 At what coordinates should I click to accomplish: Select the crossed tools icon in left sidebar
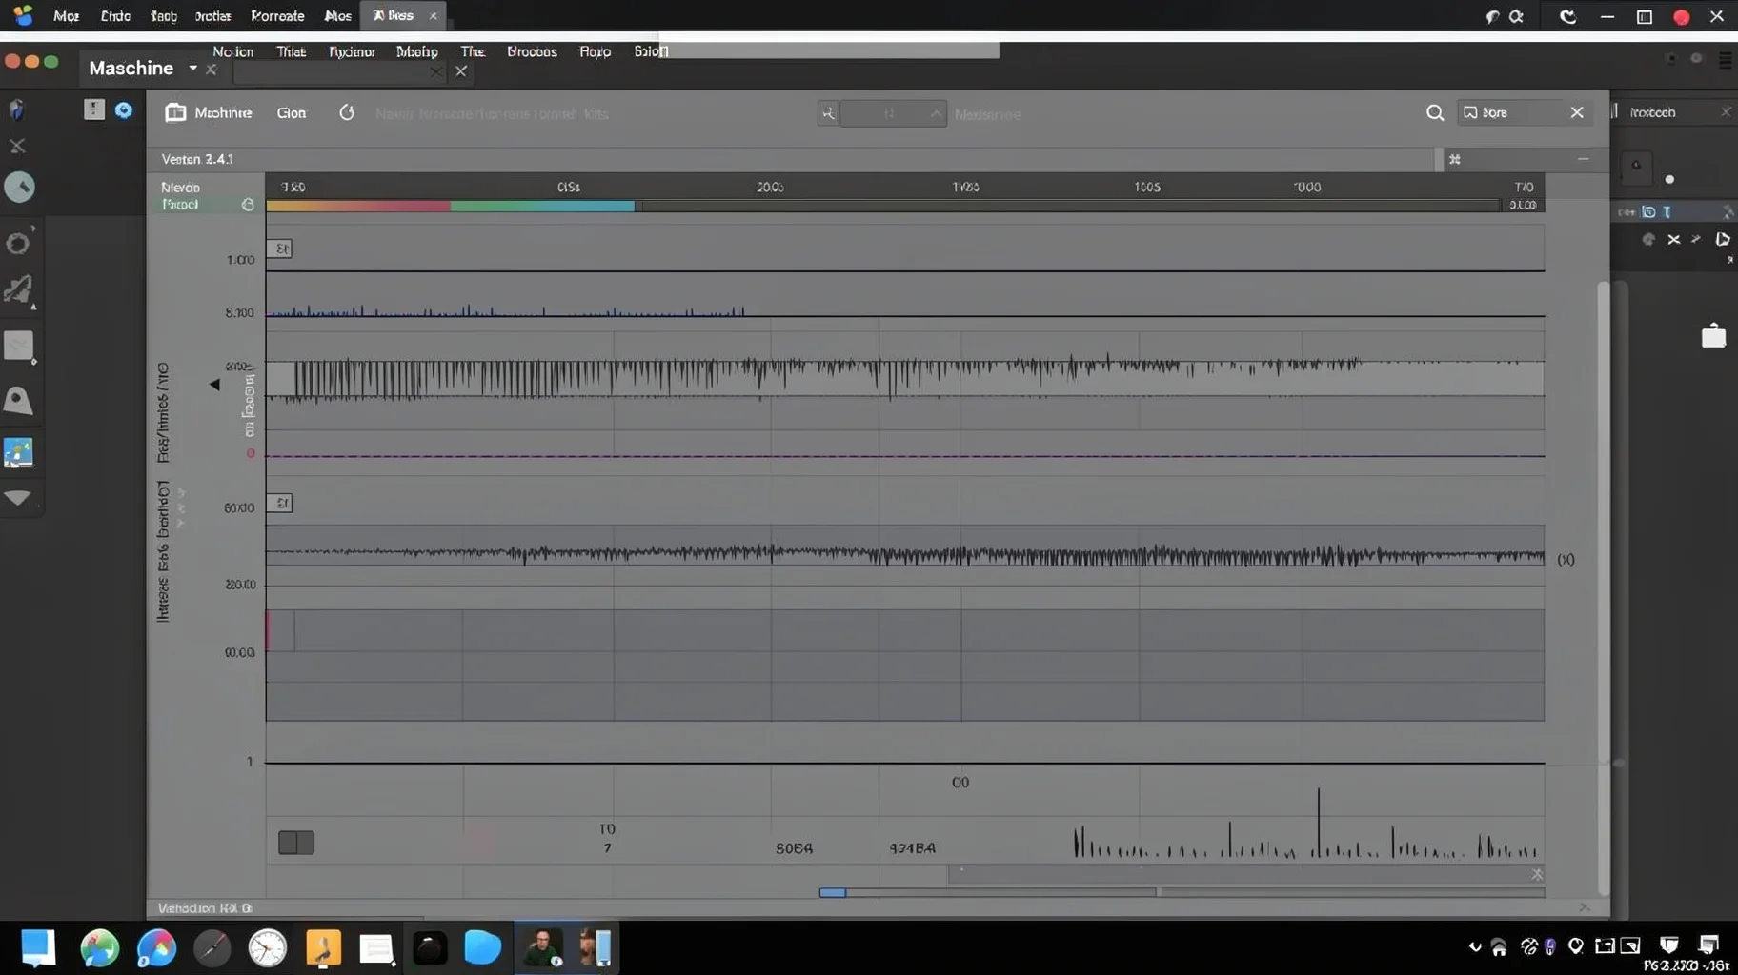tap(17, 146)
